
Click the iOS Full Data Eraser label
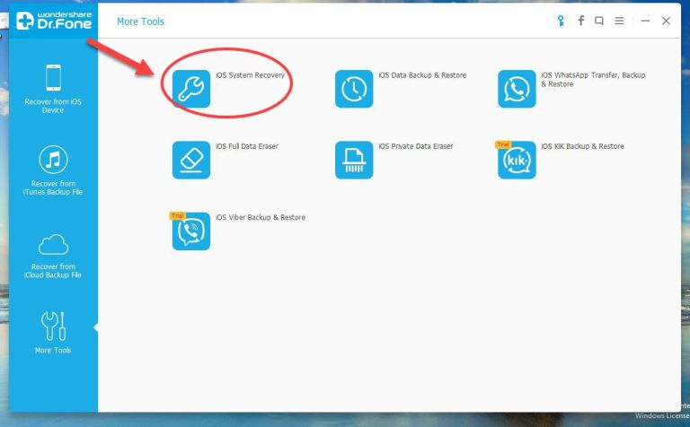[x=247, y=146]
